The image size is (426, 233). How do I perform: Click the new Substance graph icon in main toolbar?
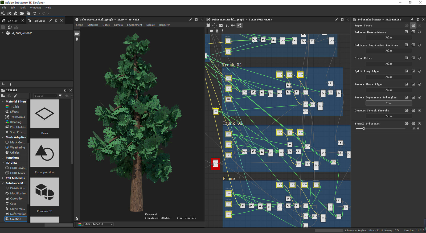(x=3, y=13)
